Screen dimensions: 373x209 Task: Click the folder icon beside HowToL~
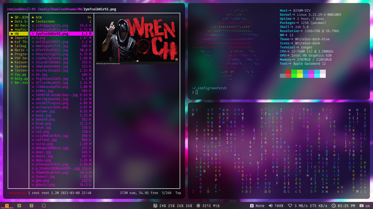pyautogui.click(x=12, y=30)
